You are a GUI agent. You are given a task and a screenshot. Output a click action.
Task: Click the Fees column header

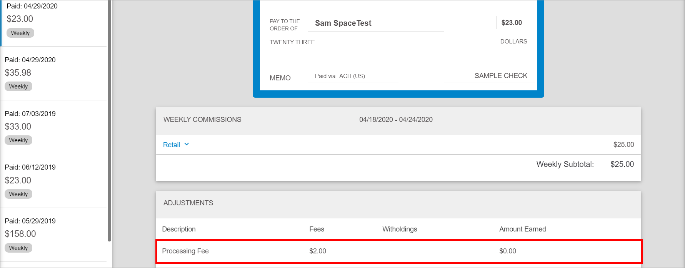(317, 229)
